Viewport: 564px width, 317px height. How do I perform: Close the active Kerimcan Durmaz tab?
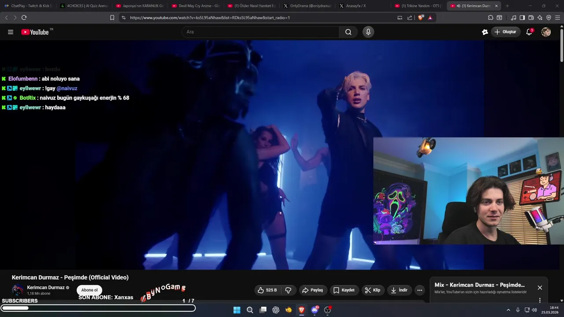point(497,6)
